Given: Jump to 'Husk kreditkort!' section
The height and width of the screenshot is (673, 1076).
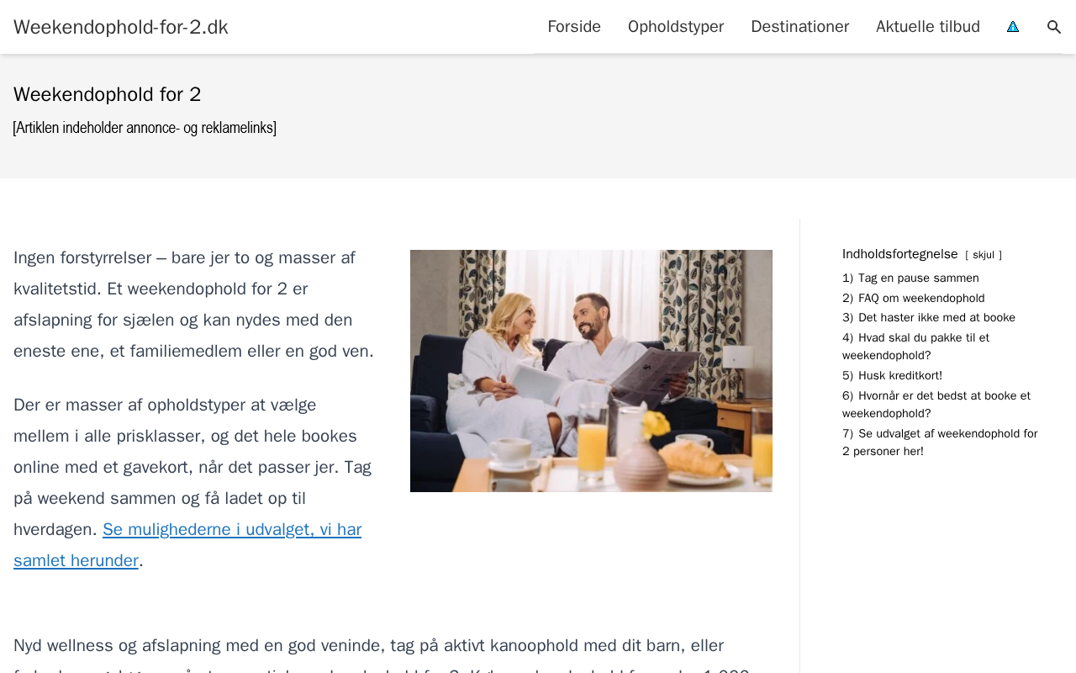Looking at the screenshot, I should pyautogui.click(x=893, y=376).
